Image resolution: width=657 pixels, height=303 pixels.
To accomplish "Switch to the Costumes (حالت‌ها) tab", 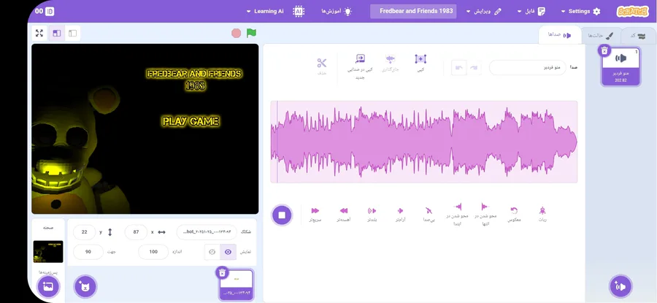I will (x=600, y=36).
